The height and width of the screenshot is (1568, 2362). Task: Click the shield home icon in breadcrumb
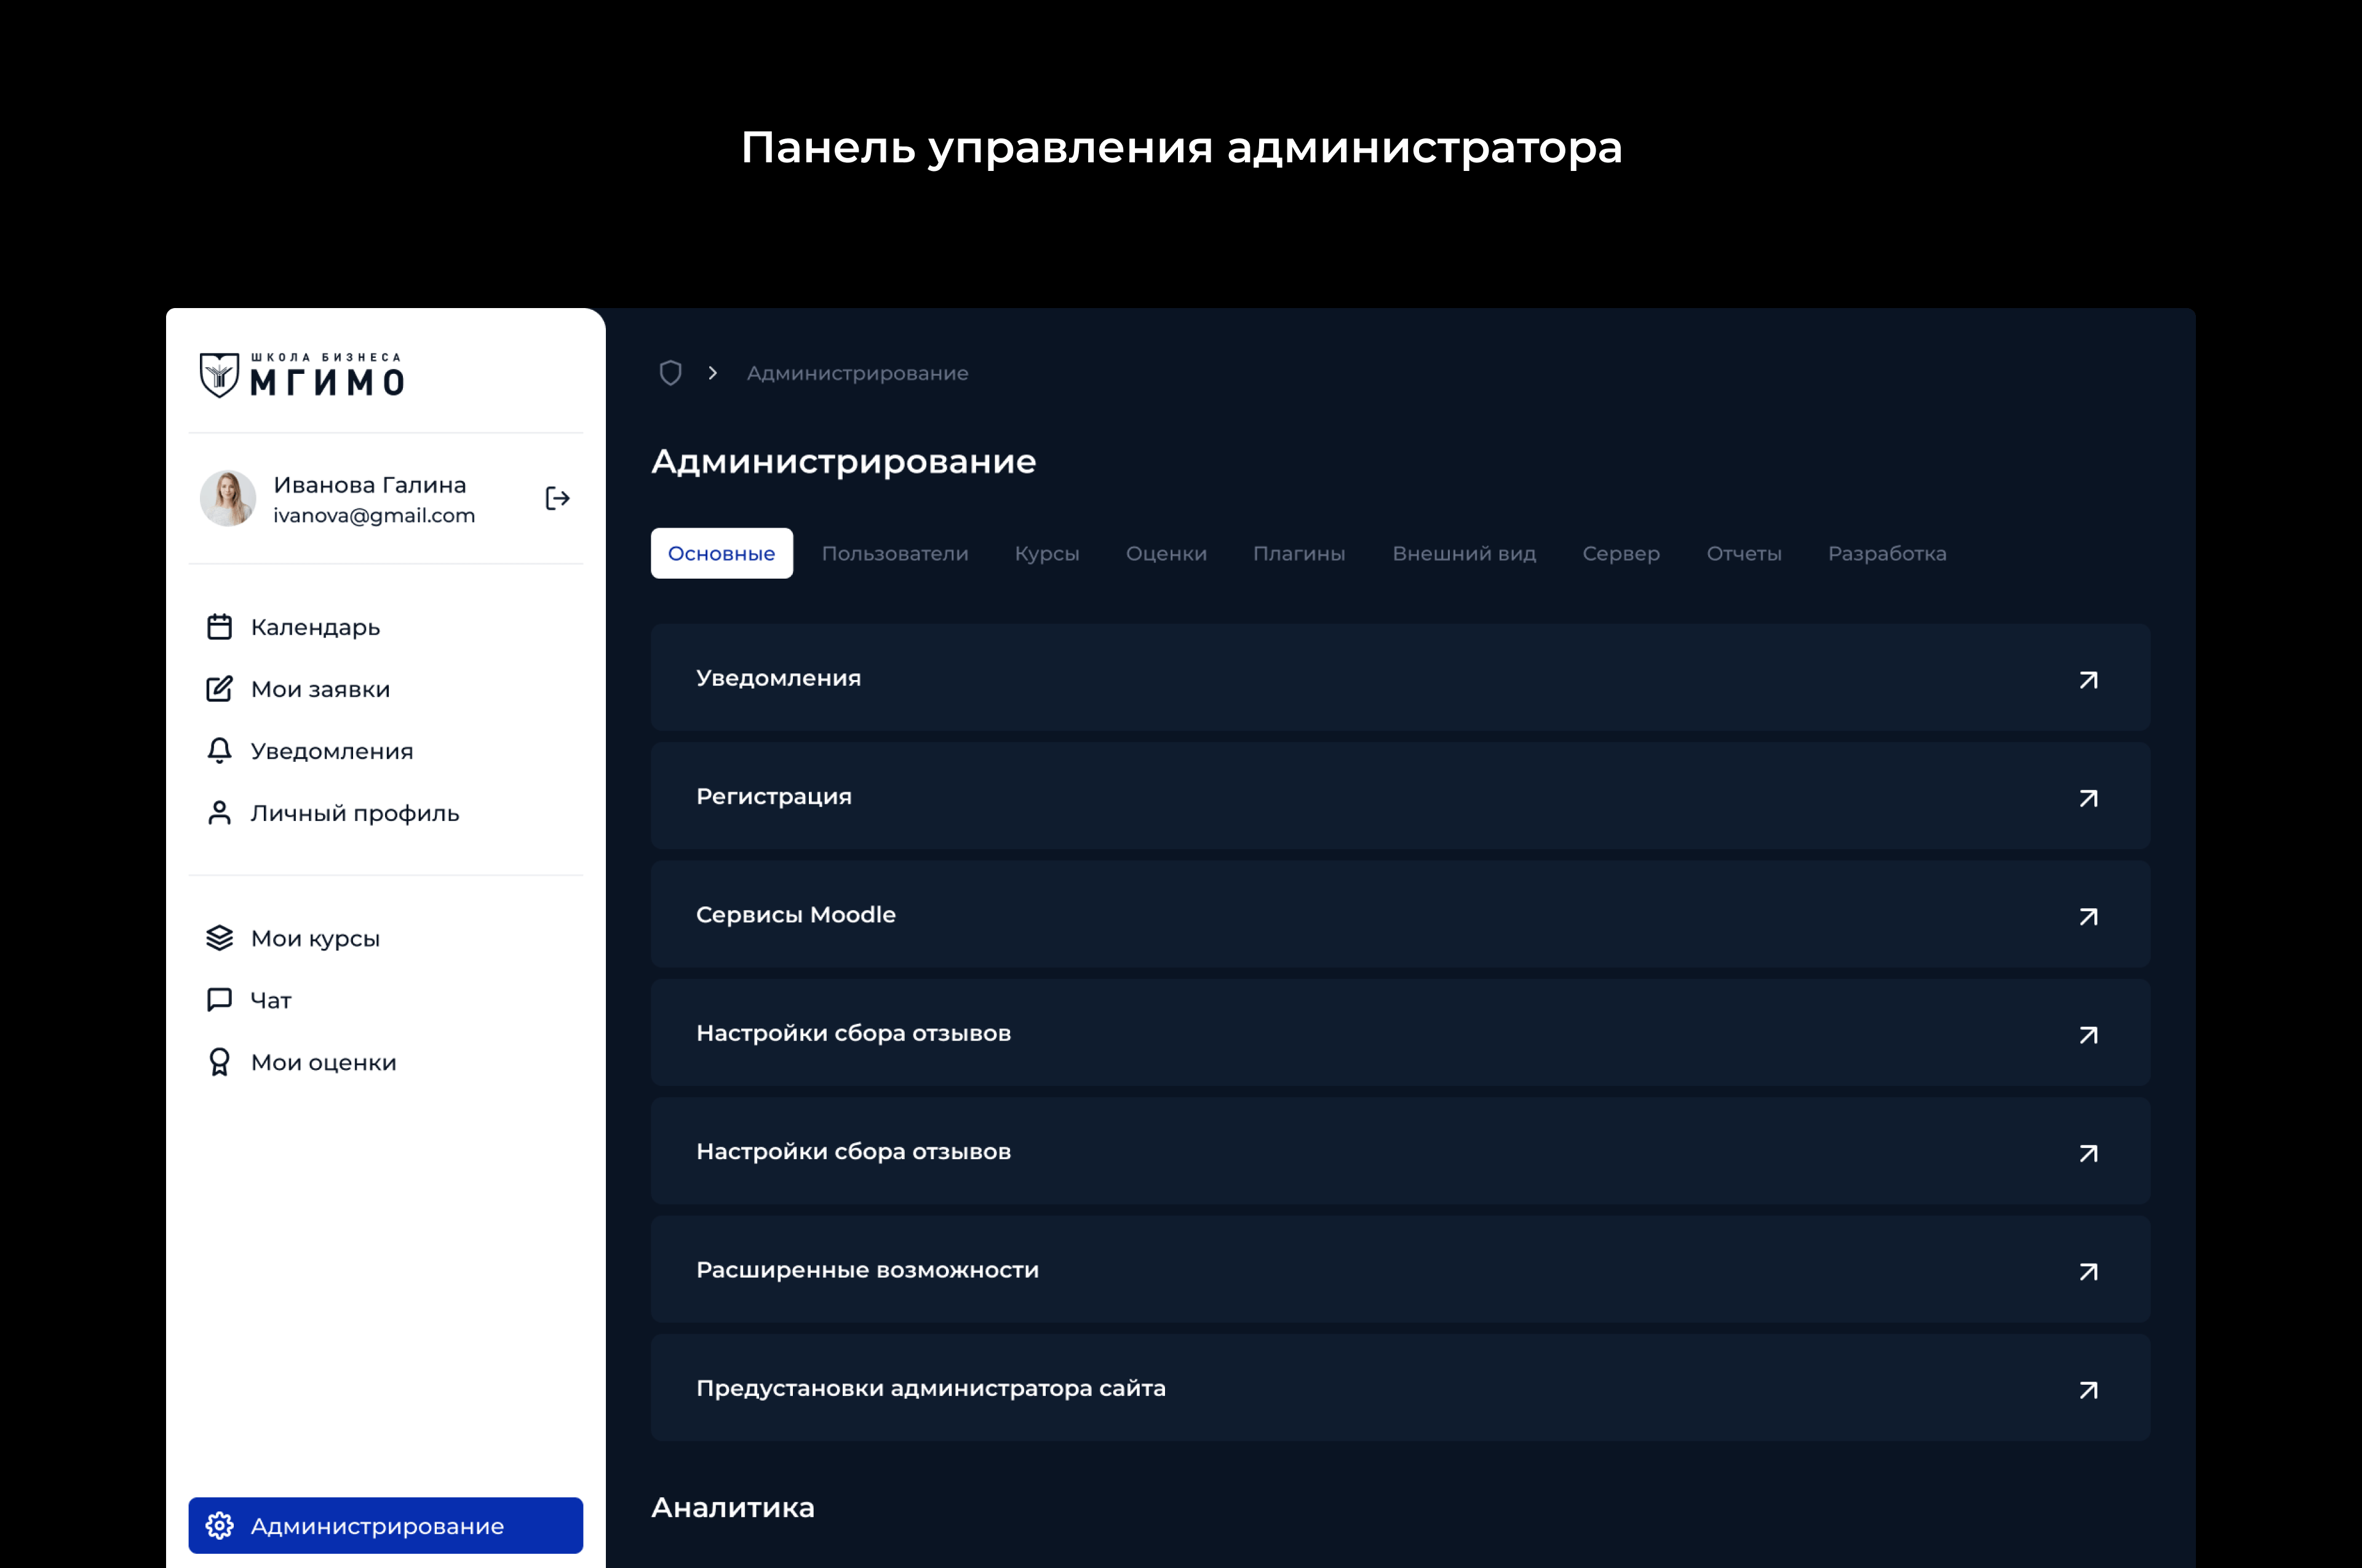click(x=670, y=373)
